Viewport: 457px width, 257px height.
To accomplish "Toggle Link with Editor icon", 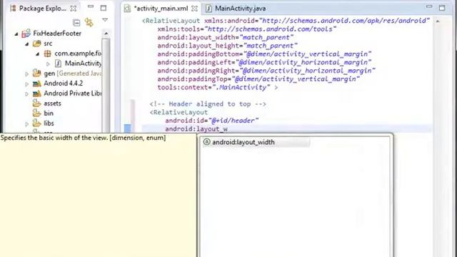I will click(x=89, y=22).
